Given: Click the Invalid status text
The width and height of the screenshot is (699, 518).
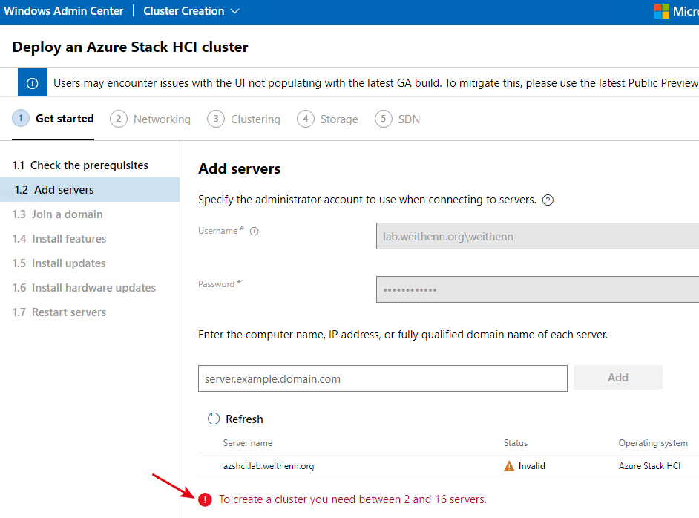Looking at the screenshot, I should pos(532,466).
